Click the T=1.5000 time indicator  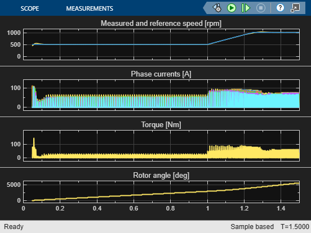(x=295, y=227)
